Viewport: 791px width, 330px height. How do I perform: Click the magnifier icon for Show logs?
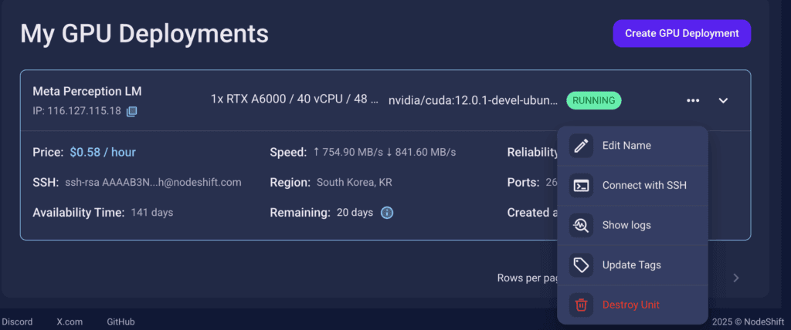point(581,225)
